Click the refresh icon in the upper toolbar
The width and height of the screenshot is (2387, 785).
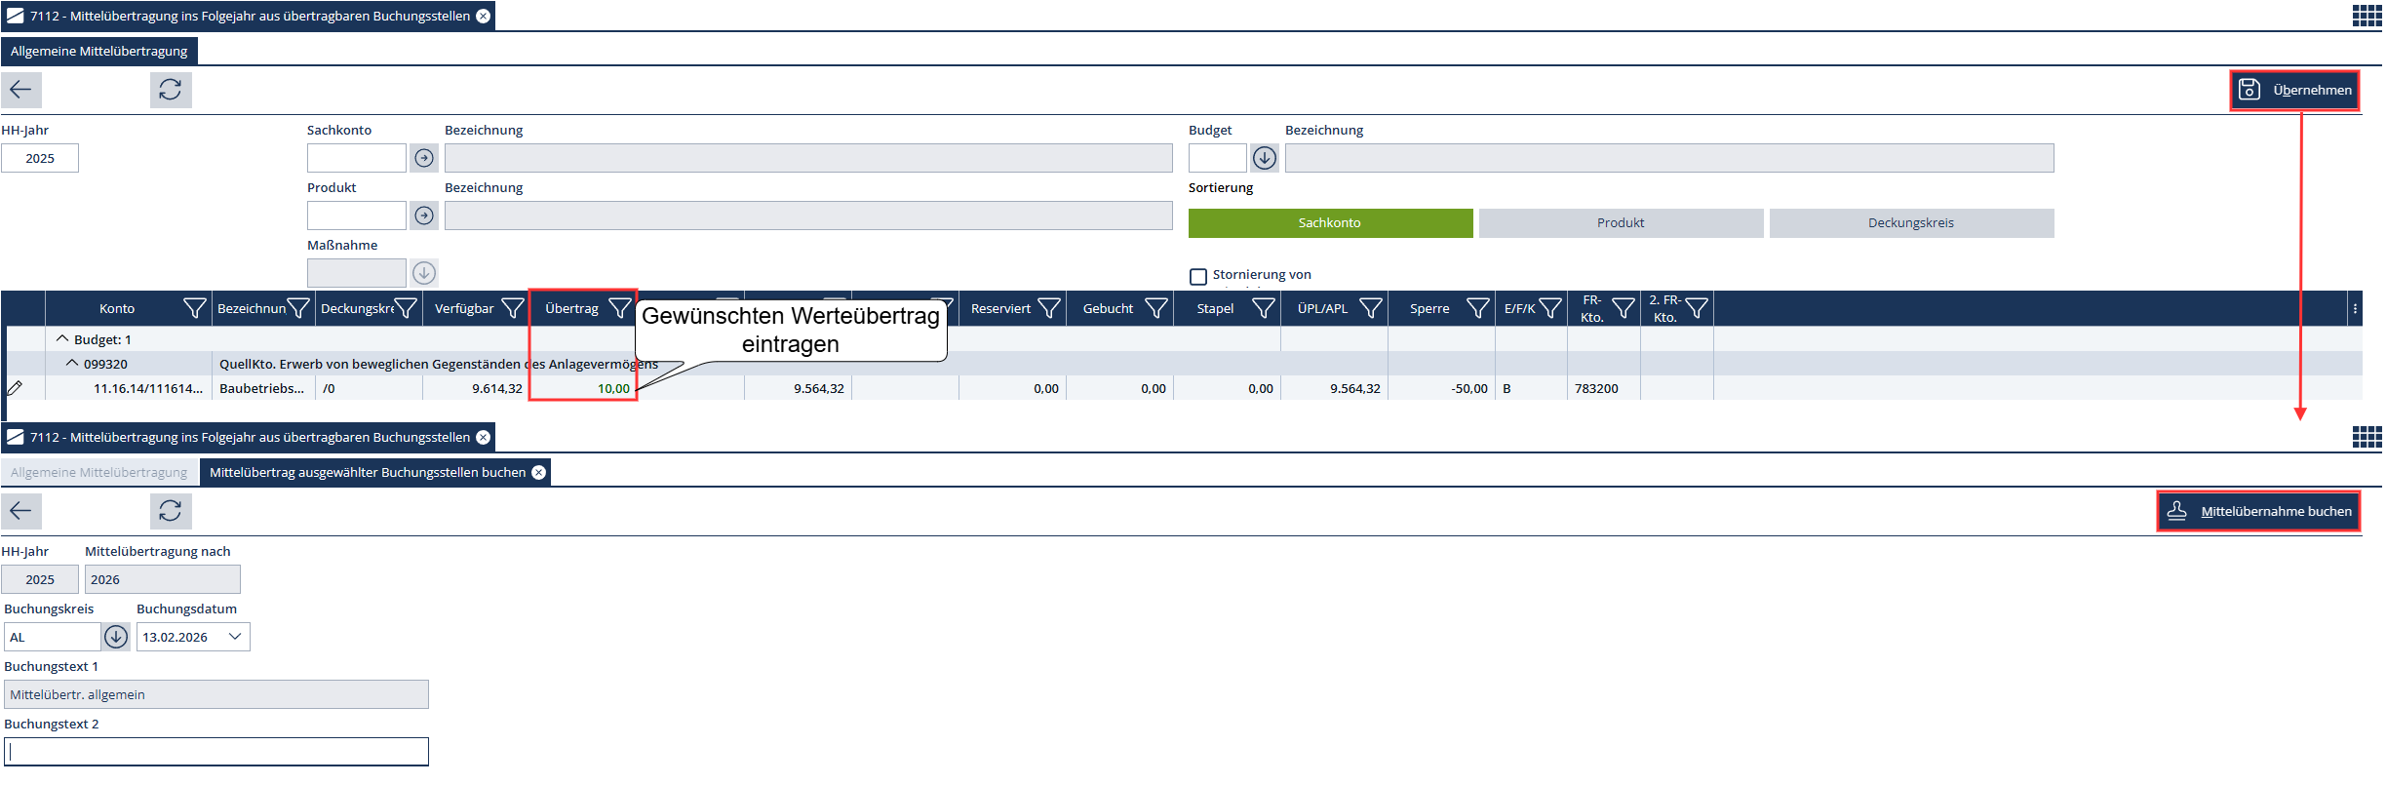click(x=171, y=90)
